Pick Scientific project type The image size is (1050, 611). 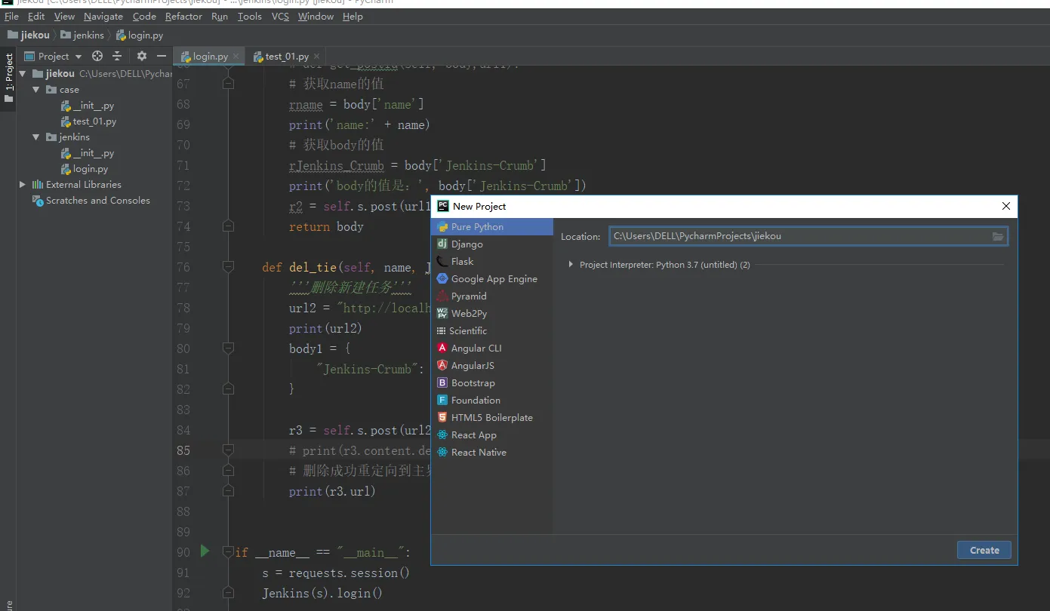(x=491, y=331)
